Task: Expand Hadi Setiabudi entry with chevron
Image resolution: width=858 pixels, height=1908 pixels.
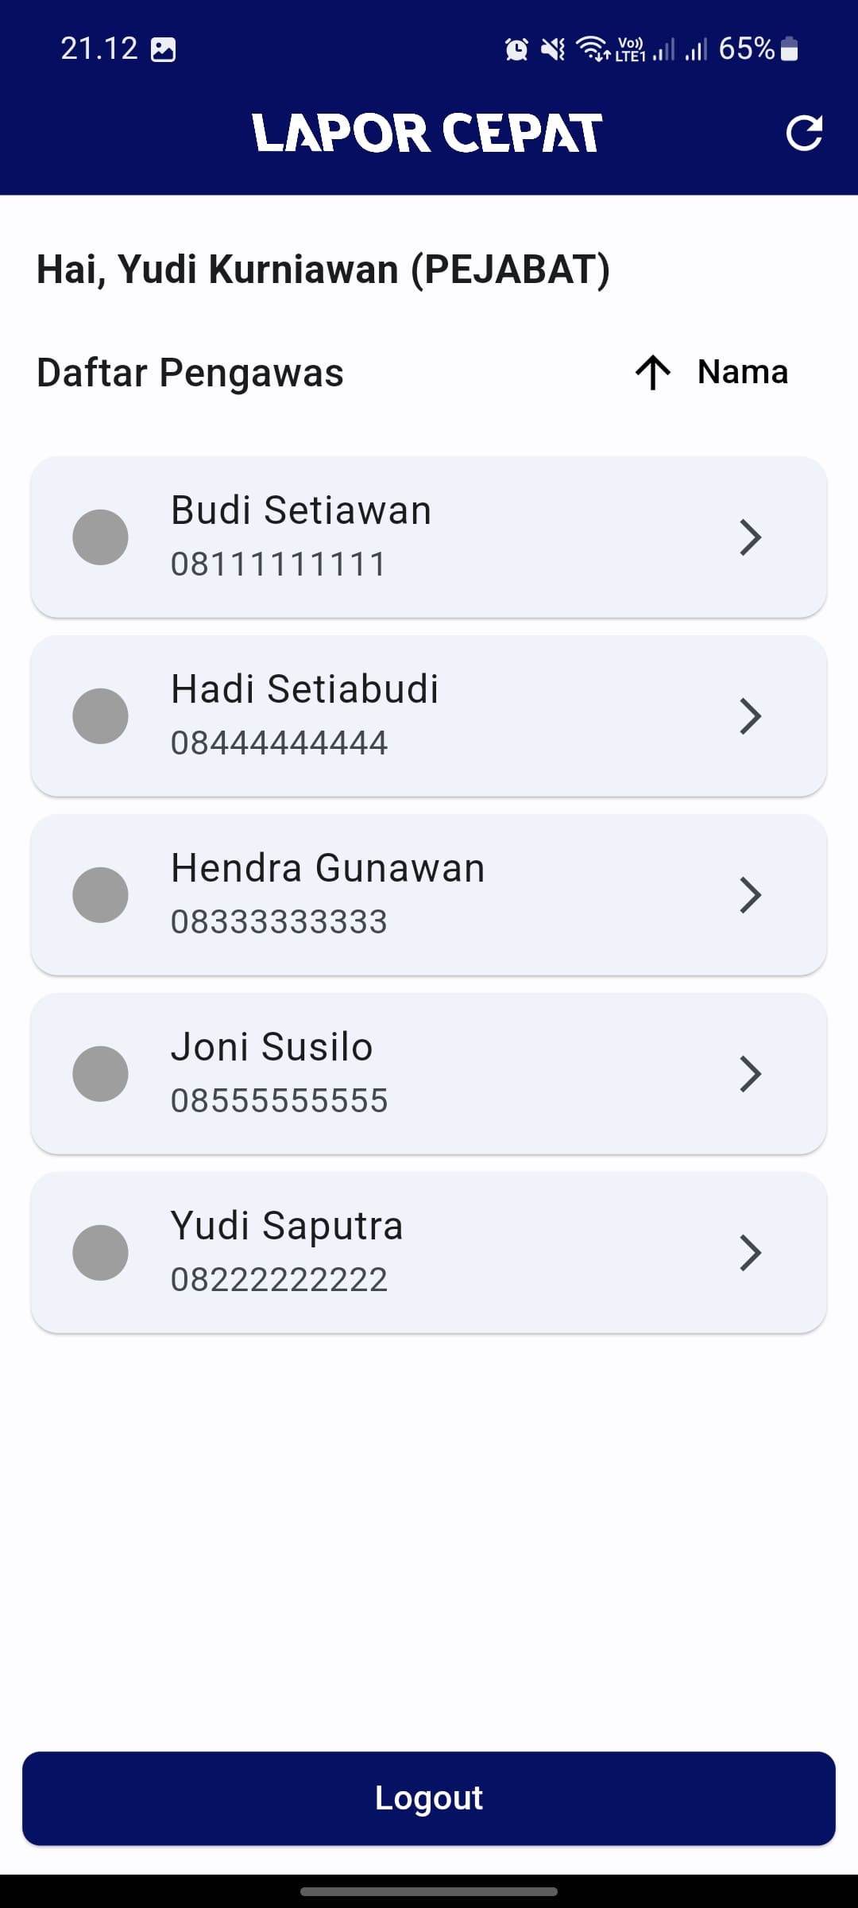Action: pos(750,716)
